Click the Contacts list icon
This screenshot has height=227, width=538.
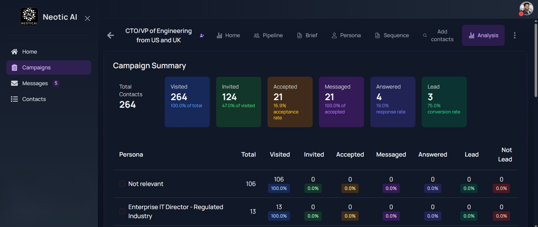pos(14,99)
